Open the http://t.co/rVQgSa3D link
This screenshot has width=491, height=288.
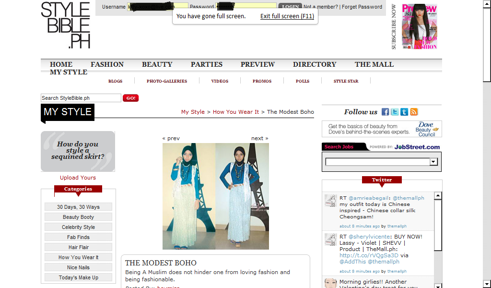(369, 255)
